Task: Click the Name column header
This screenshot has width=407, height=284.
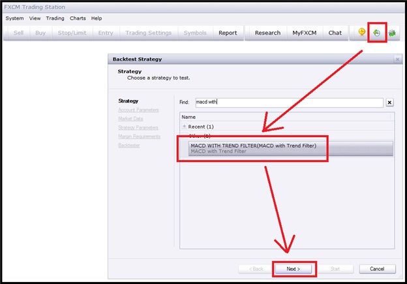Action: pos(287,117)
